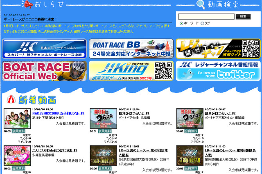Open the NADESHIKO2009 女子戦リアル #1 link

pyautogui.click(x=58, y=113)
